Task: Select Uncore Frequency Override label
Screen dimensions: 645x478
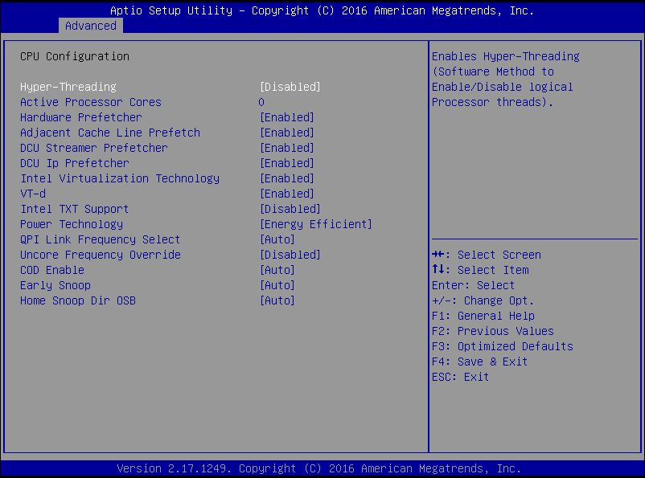Action: (101, 255)
